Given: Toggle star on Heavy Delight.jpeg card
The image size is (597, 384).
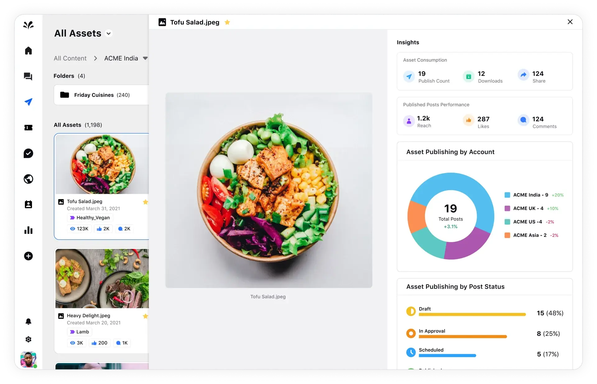Looking at the screenshot, I should (145, 316).
